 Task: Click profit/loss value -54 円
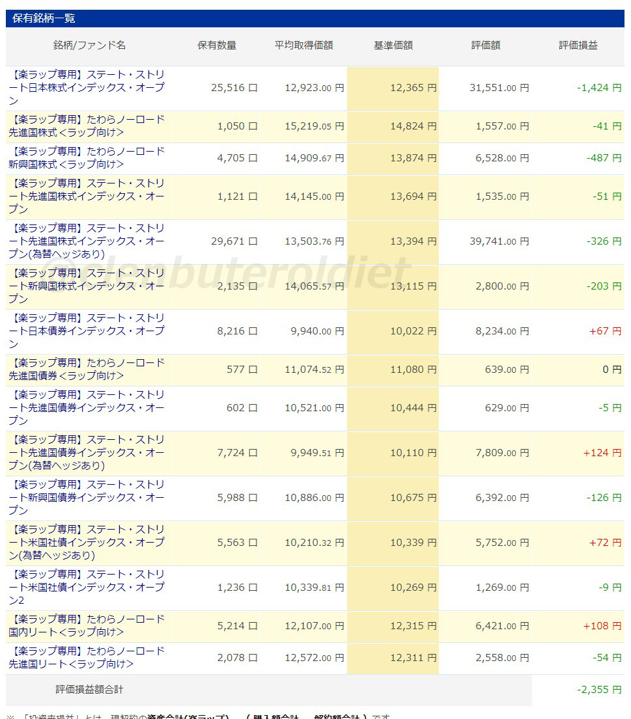click(x=607, y=658)
